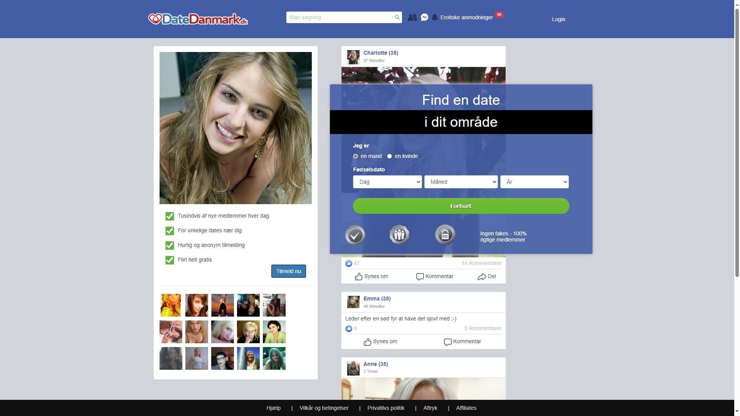740x416 pixels.
Task: Click the checkmark beside 'Hurtig og anonym tilmelding'
Action: [x=170, y=245]
